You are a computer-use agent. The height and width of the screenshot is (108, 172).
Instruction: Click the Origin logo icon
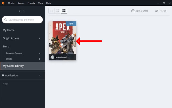(x=3, y=3)
